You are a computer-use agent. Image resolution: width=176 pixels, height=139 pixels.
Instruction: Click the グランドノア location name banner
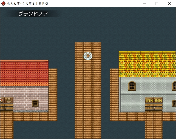tap(33, 14)
